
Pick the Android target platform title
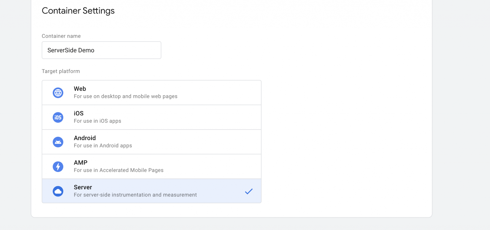[x=85, y=138]
